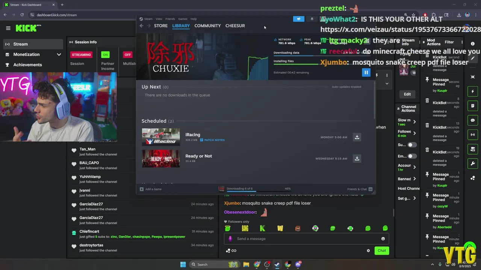Screen dimensions: 481x270
Task: Click Chiefincart gifted subs entry
Action: (143, 234)
